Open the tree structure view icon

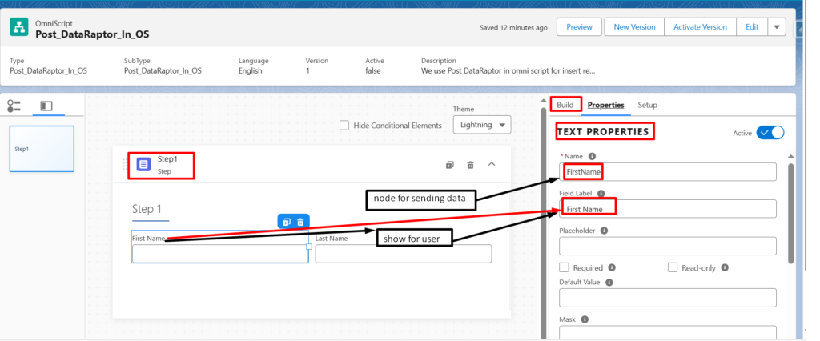click(14, 106)
